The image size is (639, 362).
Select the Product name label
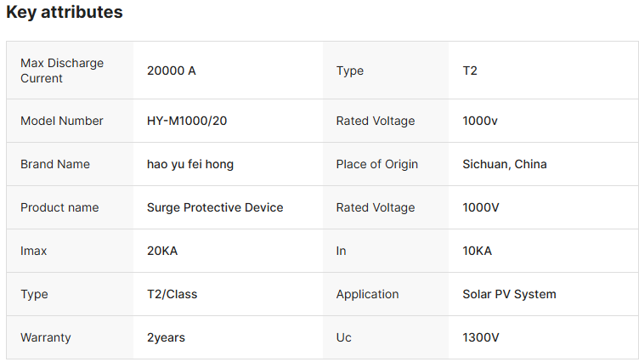[x=59, y=207]
